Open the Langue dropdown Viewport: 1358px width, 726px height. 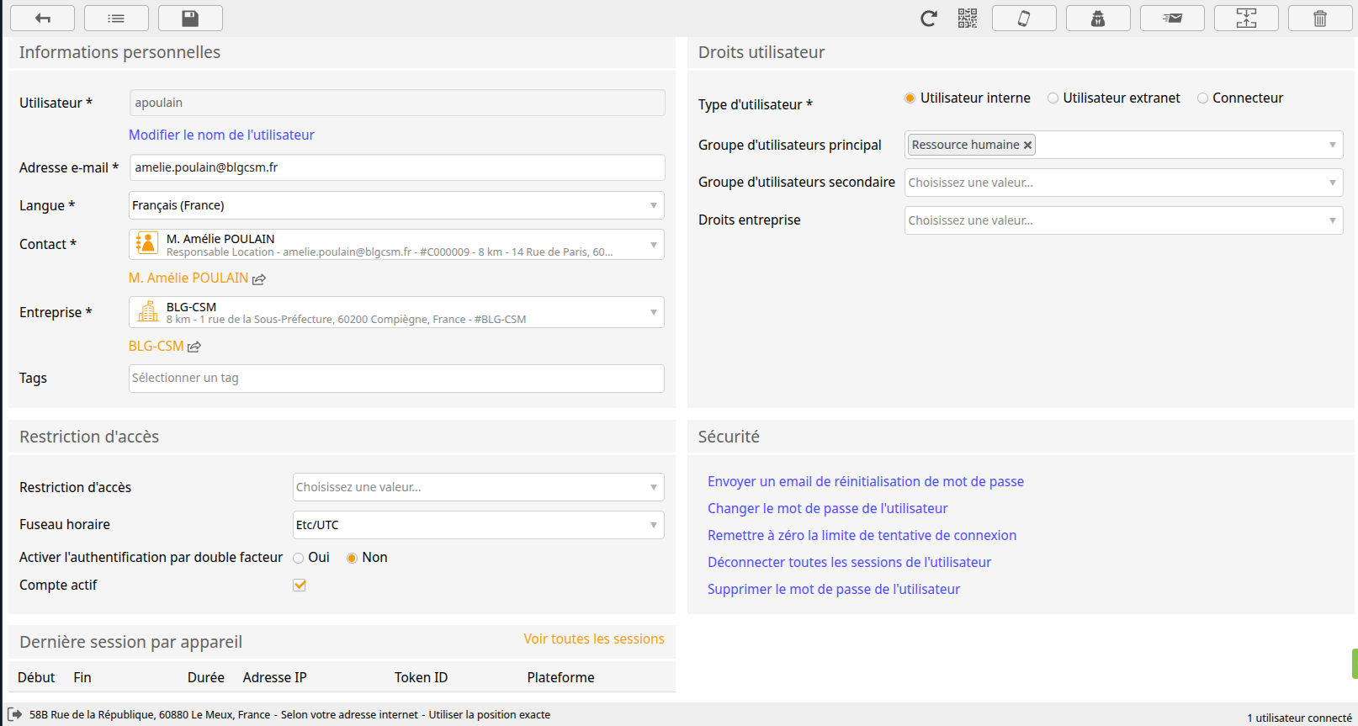(396, 205)
